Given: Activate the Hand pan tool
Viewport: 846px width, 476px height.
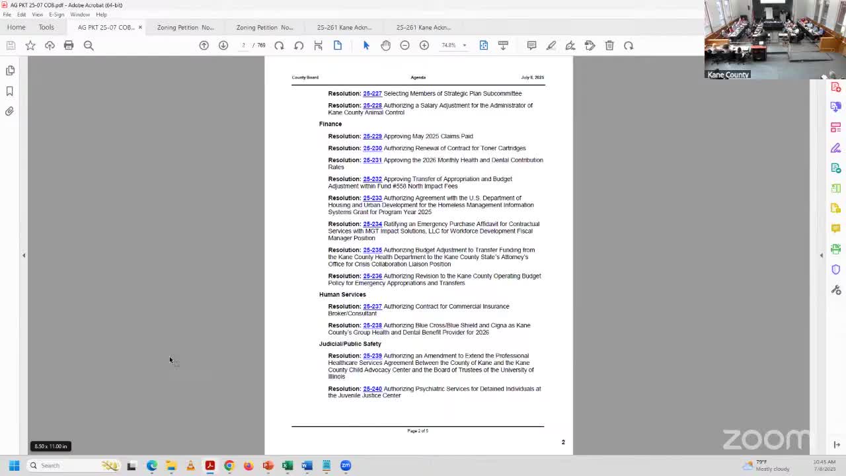Looking at the screenshot, I should (x=385, y=45).
